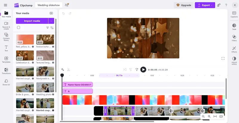Zoom out the timeline

click(203, 116)
